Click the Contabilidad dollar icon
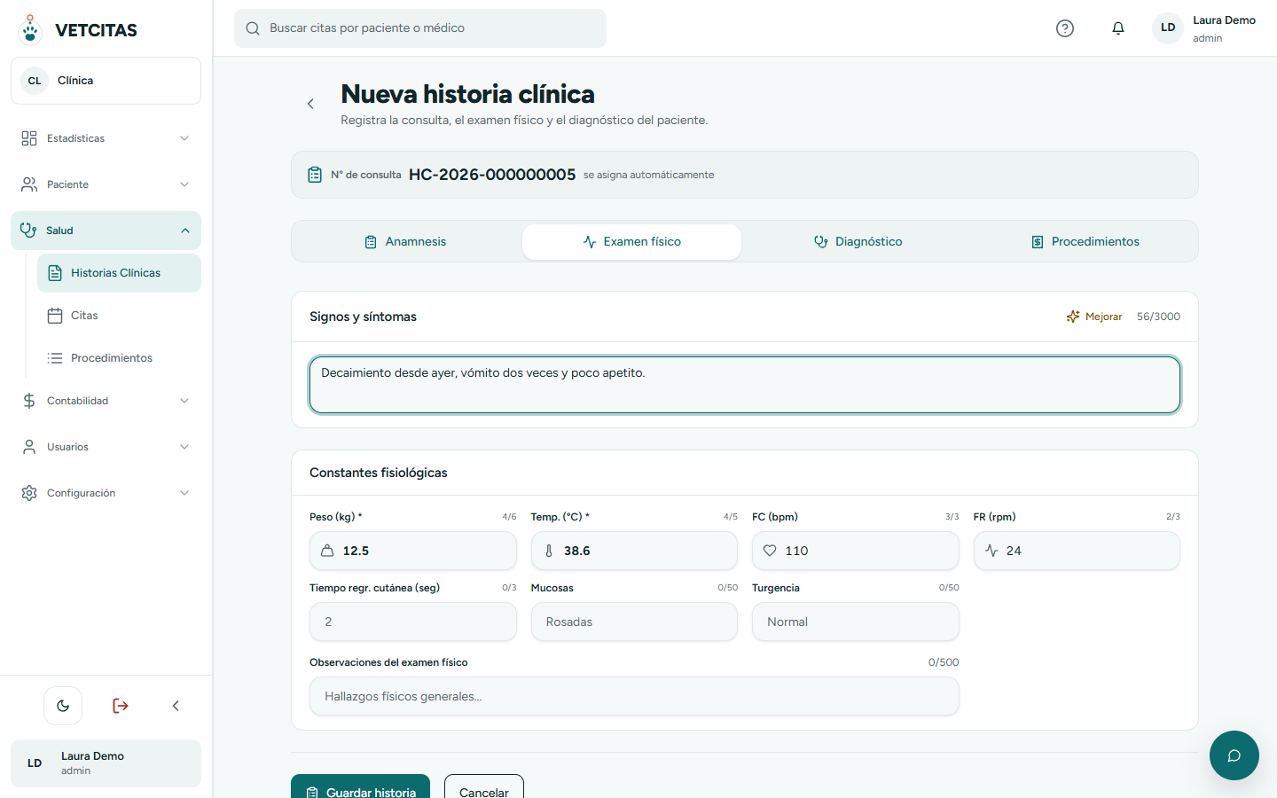 [29, 401]
